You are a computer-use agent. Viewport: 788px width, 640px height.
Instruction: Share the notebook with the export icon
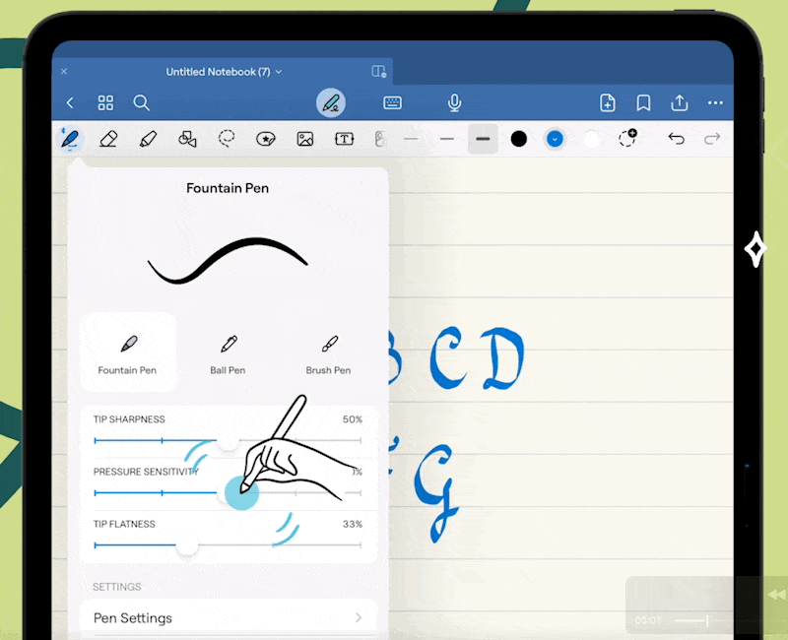point(680,102)
